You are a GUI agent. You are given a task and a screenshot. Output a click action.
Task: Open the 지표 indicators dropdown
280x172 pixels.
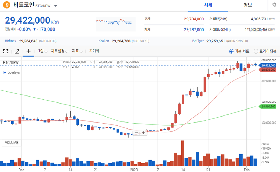[77, 51]
